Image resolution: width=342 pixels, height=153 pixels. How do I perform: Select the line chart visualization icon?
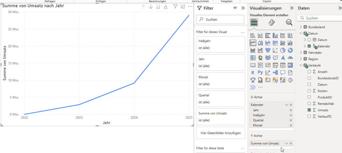253,43
